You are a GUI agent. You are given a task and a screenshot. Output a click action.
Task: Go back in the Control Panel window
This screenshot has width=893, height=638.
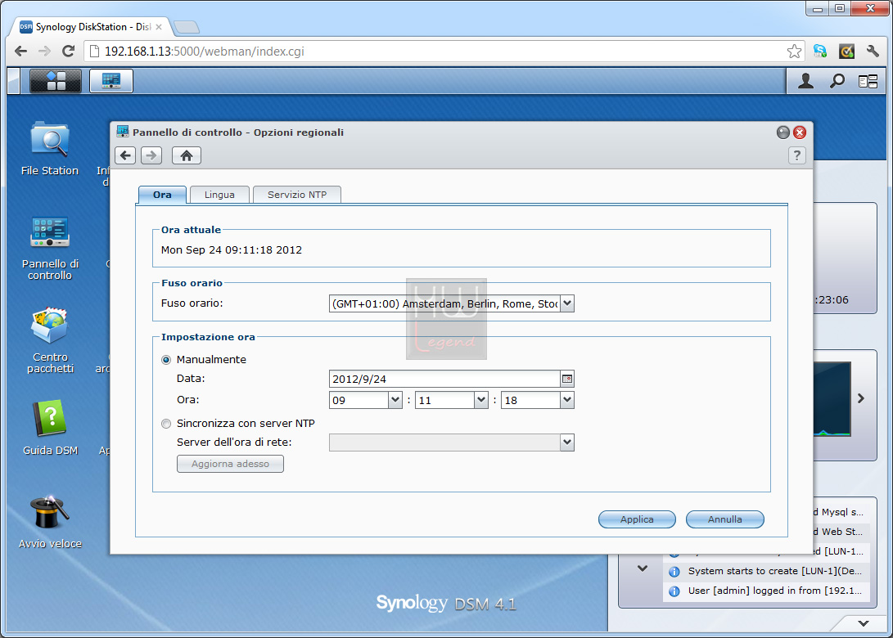(125, 155)
